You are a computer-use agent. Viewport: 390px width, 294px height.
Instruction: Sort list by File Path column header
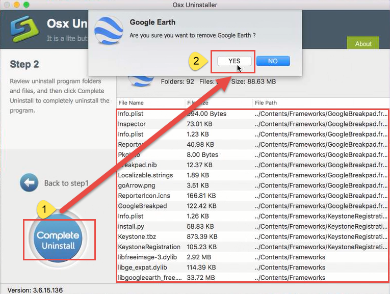[x=266, y=103]
